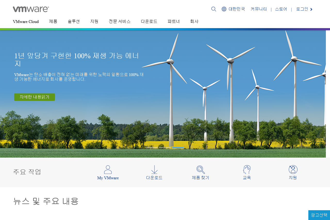
Task: Select the 교육 head icon
Action: 247,169
